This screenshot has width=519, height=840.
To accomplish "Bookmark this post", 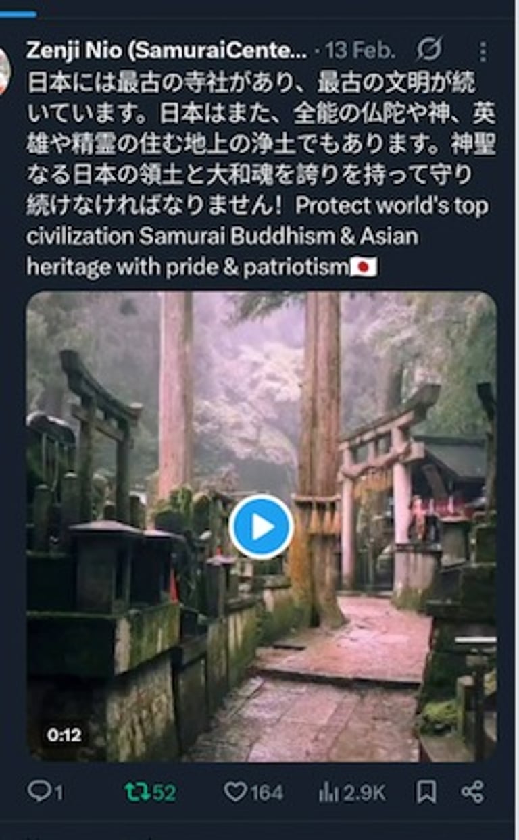I will pyautogui.click(x=426, y=792).
